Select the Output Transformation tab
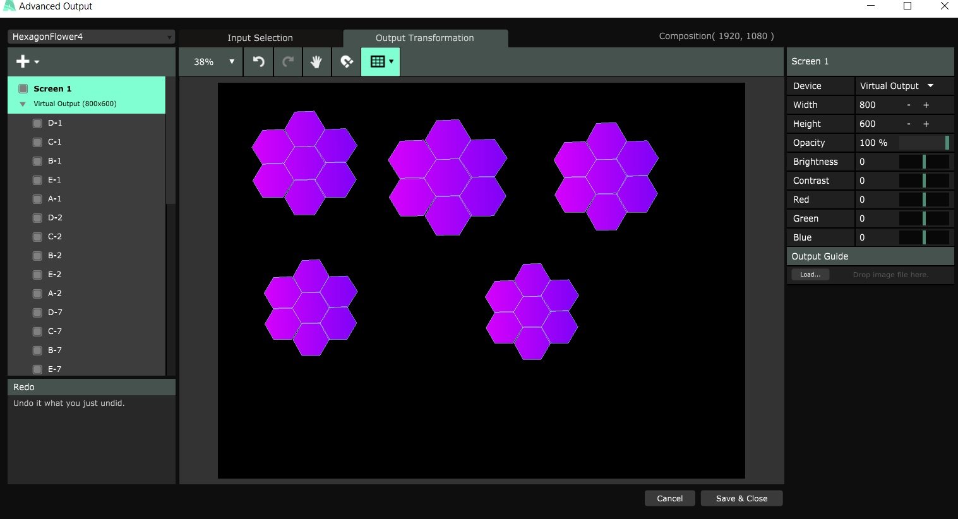The image size is (958, 519). (x=424, y=38)
